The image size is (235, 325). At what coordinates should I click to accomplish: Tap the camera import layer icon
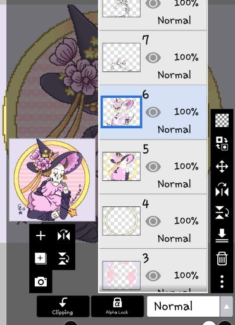[41, 282]
